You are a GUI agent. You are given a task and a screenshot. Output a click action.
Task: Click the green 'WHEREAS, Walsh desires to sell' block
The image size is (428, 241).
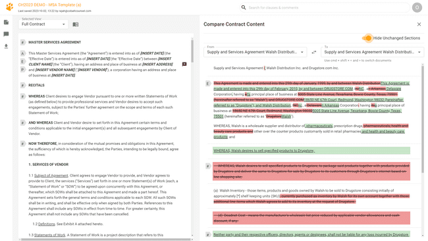[x=311, y=151]
